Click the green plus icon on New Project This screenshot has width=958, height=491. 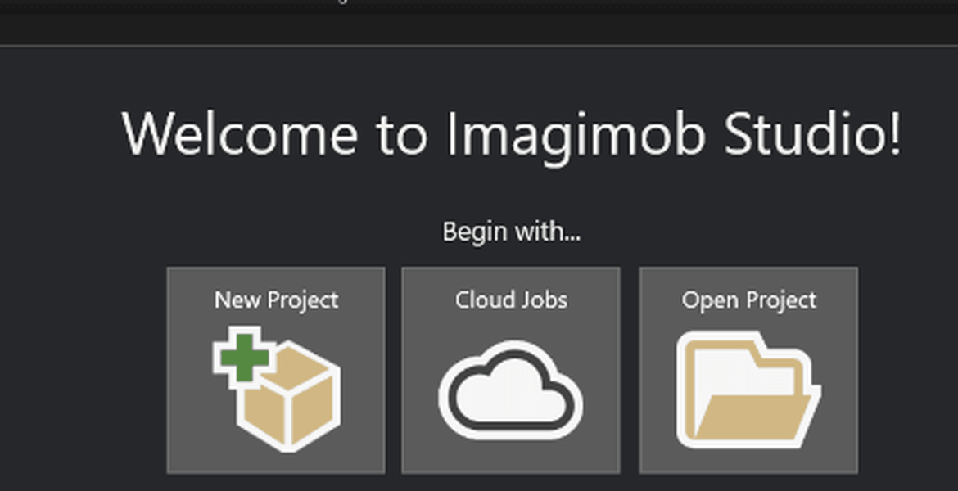tap(244, 358)
